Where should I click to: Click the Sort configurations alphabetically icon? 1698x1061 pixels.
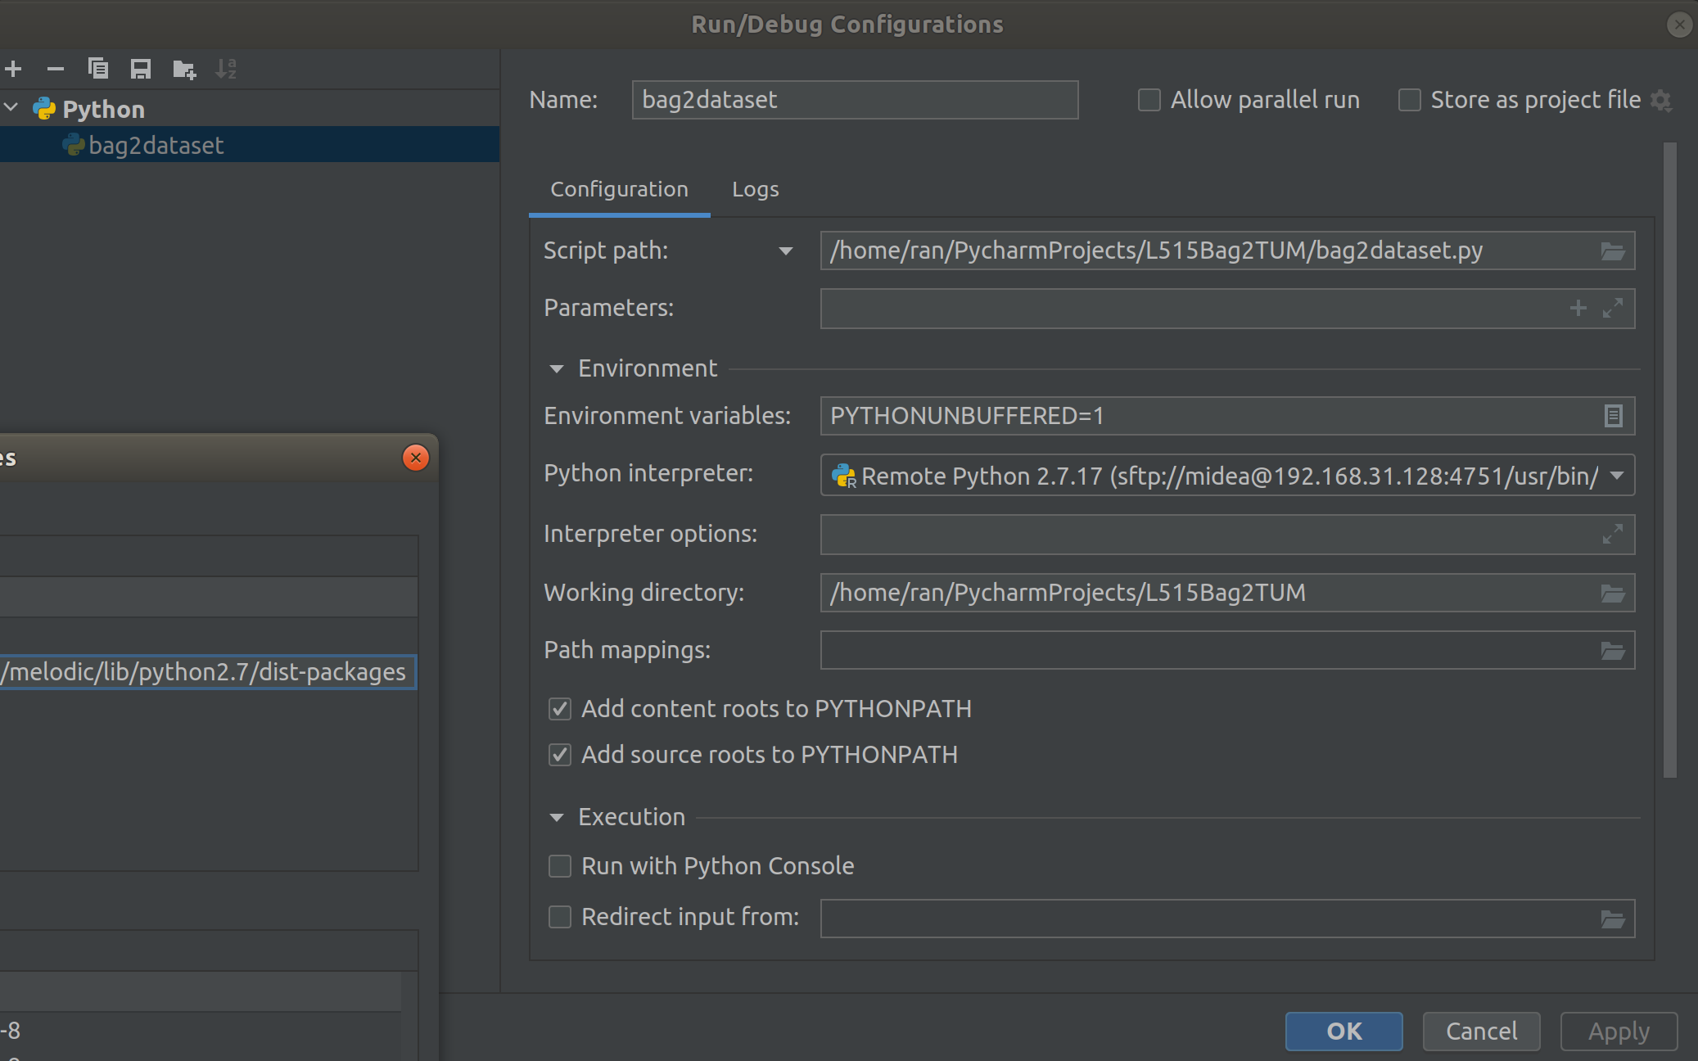226,70
